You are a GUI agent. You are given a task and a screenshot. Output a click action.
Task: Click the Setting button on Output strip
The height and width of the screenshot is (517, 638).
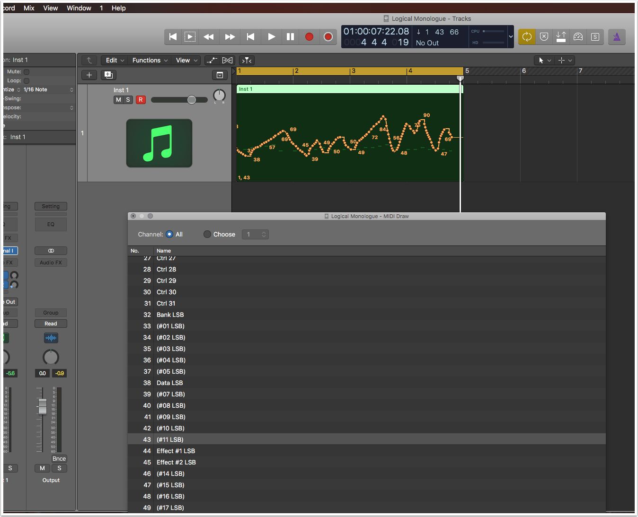[x=51, y=207]
